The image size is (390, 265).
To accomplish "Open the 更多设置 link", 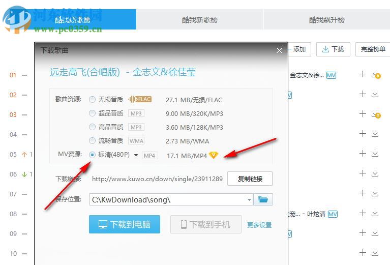I will click(259, 225).
